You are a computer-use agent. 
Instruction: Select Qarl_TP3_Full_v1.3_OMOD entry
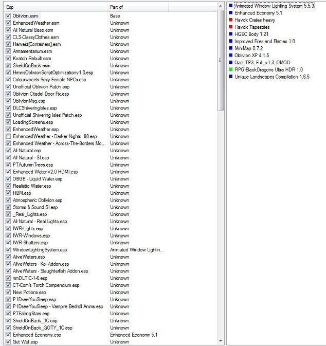(262, 62)
